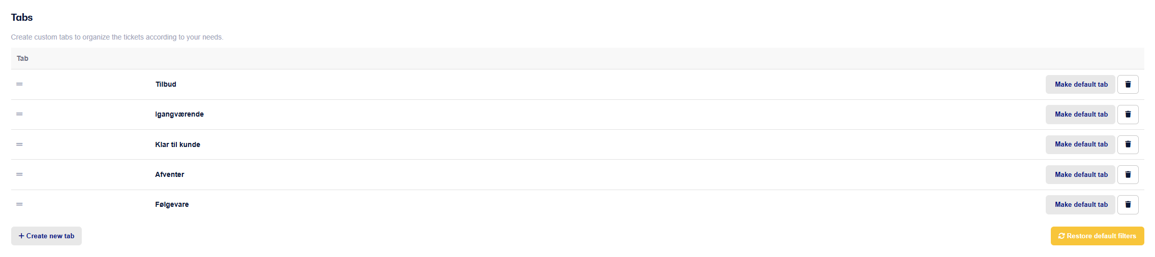The image size is (1155, 257).
Task: Make Klar til kunde the default tab
Action: (x=1080, y=144)
